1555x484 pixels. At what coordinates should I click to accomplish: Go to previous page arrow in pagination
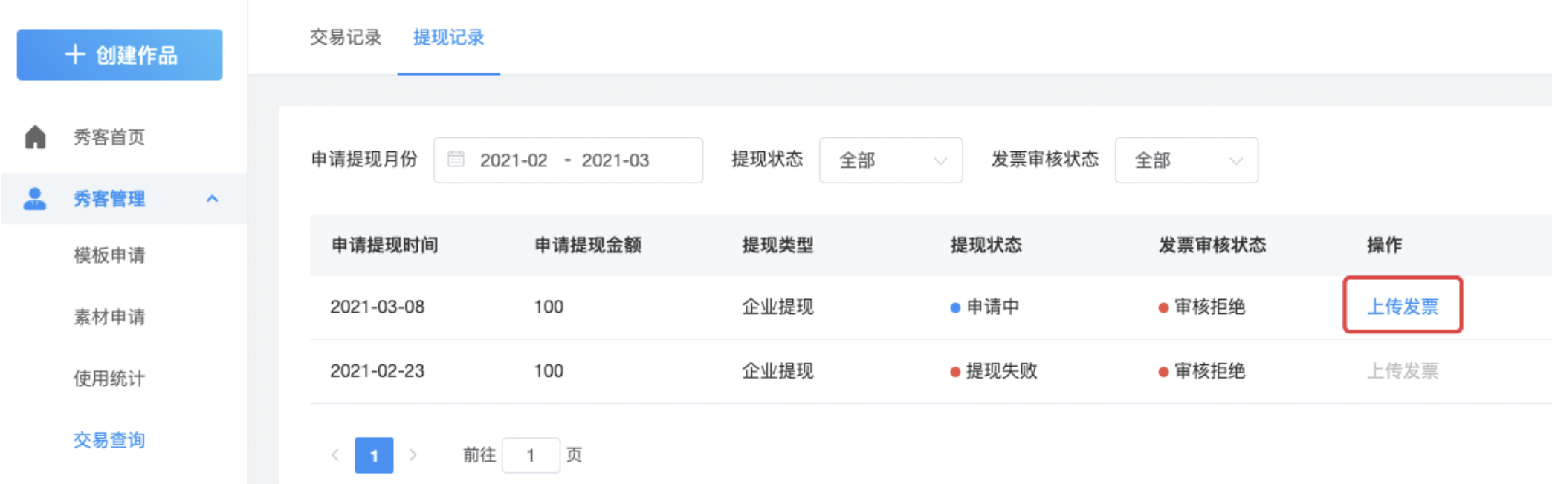tap(335, 455)
